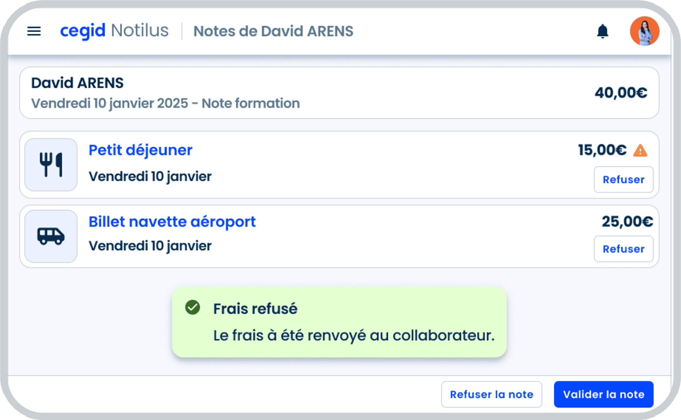Open the Billet navette aéroport expense
The height and width of the screenshot is (420, 681).
coord(172,222)
